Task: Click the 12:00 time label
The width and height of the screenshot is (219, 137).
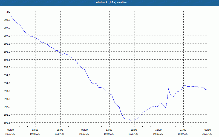Action: (110, 130)
